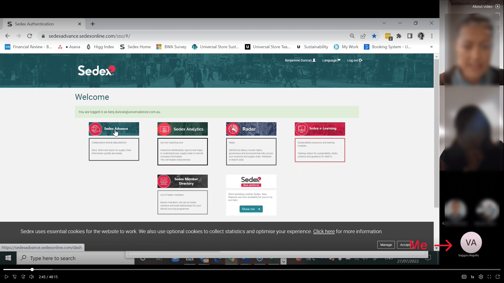
Task: Enter fullscreen mode
Action: click(489, 277)
